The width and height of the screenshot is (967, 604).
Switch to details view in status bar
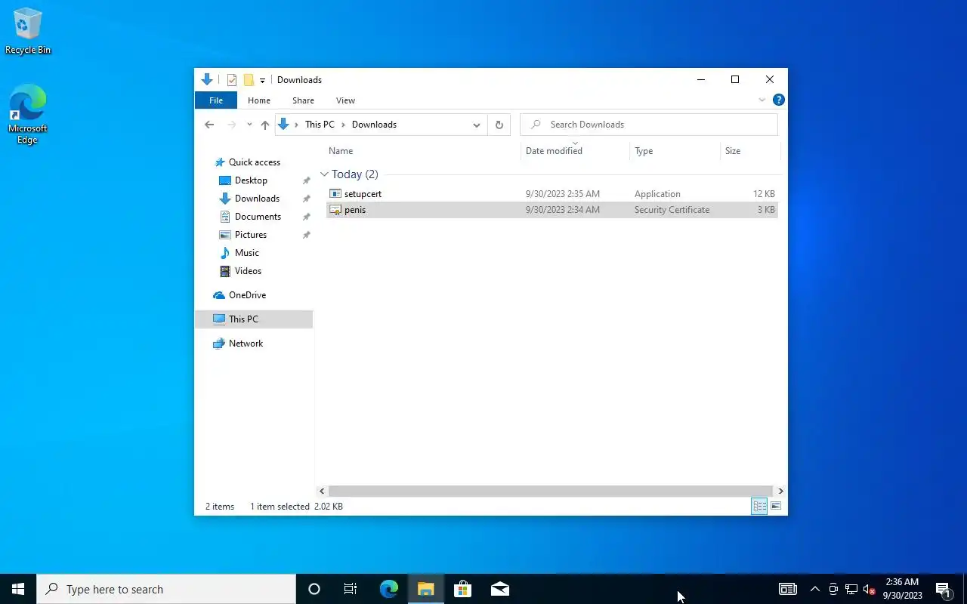759,507
